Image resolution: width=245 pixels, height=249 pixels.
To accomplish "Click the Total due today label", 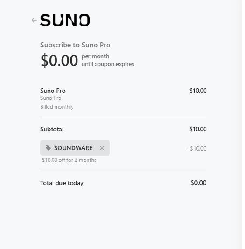I will (x=62, y=183).
